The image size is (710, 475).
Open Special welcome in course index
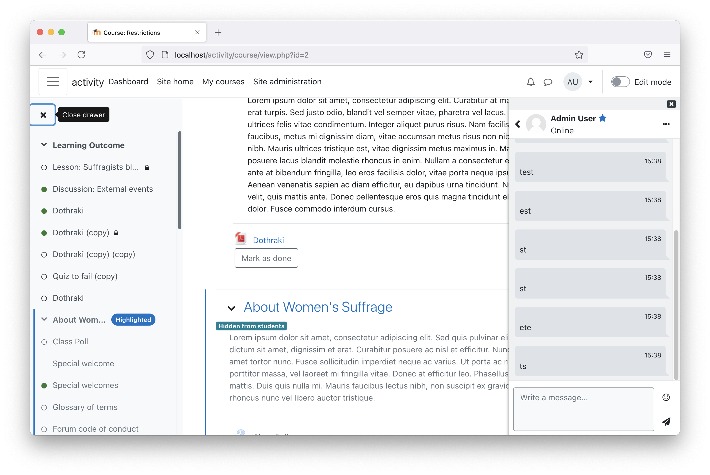coord(83,364)
